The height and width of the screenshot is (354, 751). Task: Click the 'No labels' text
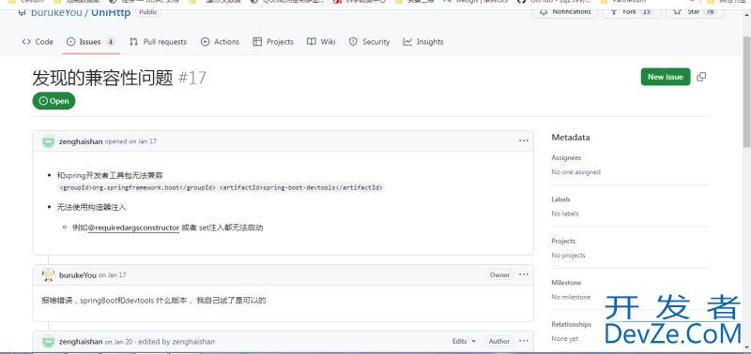coord(565,214)
